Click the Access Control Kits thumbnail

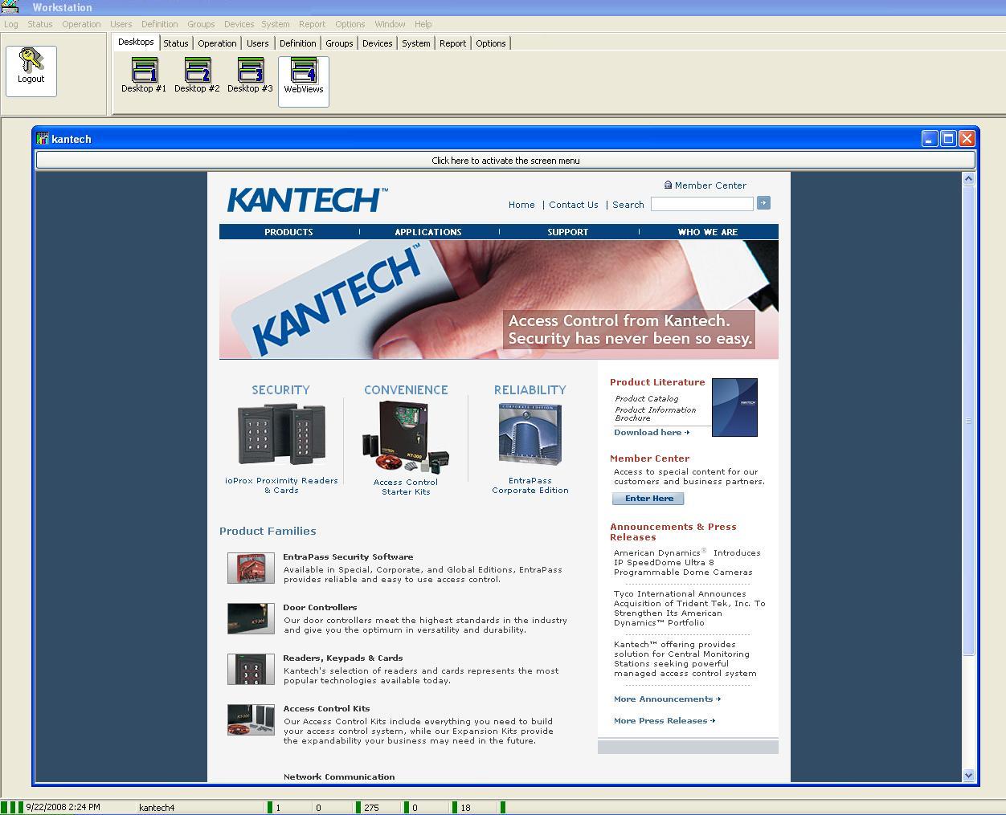pyautogui.click(x=251, y=719)
